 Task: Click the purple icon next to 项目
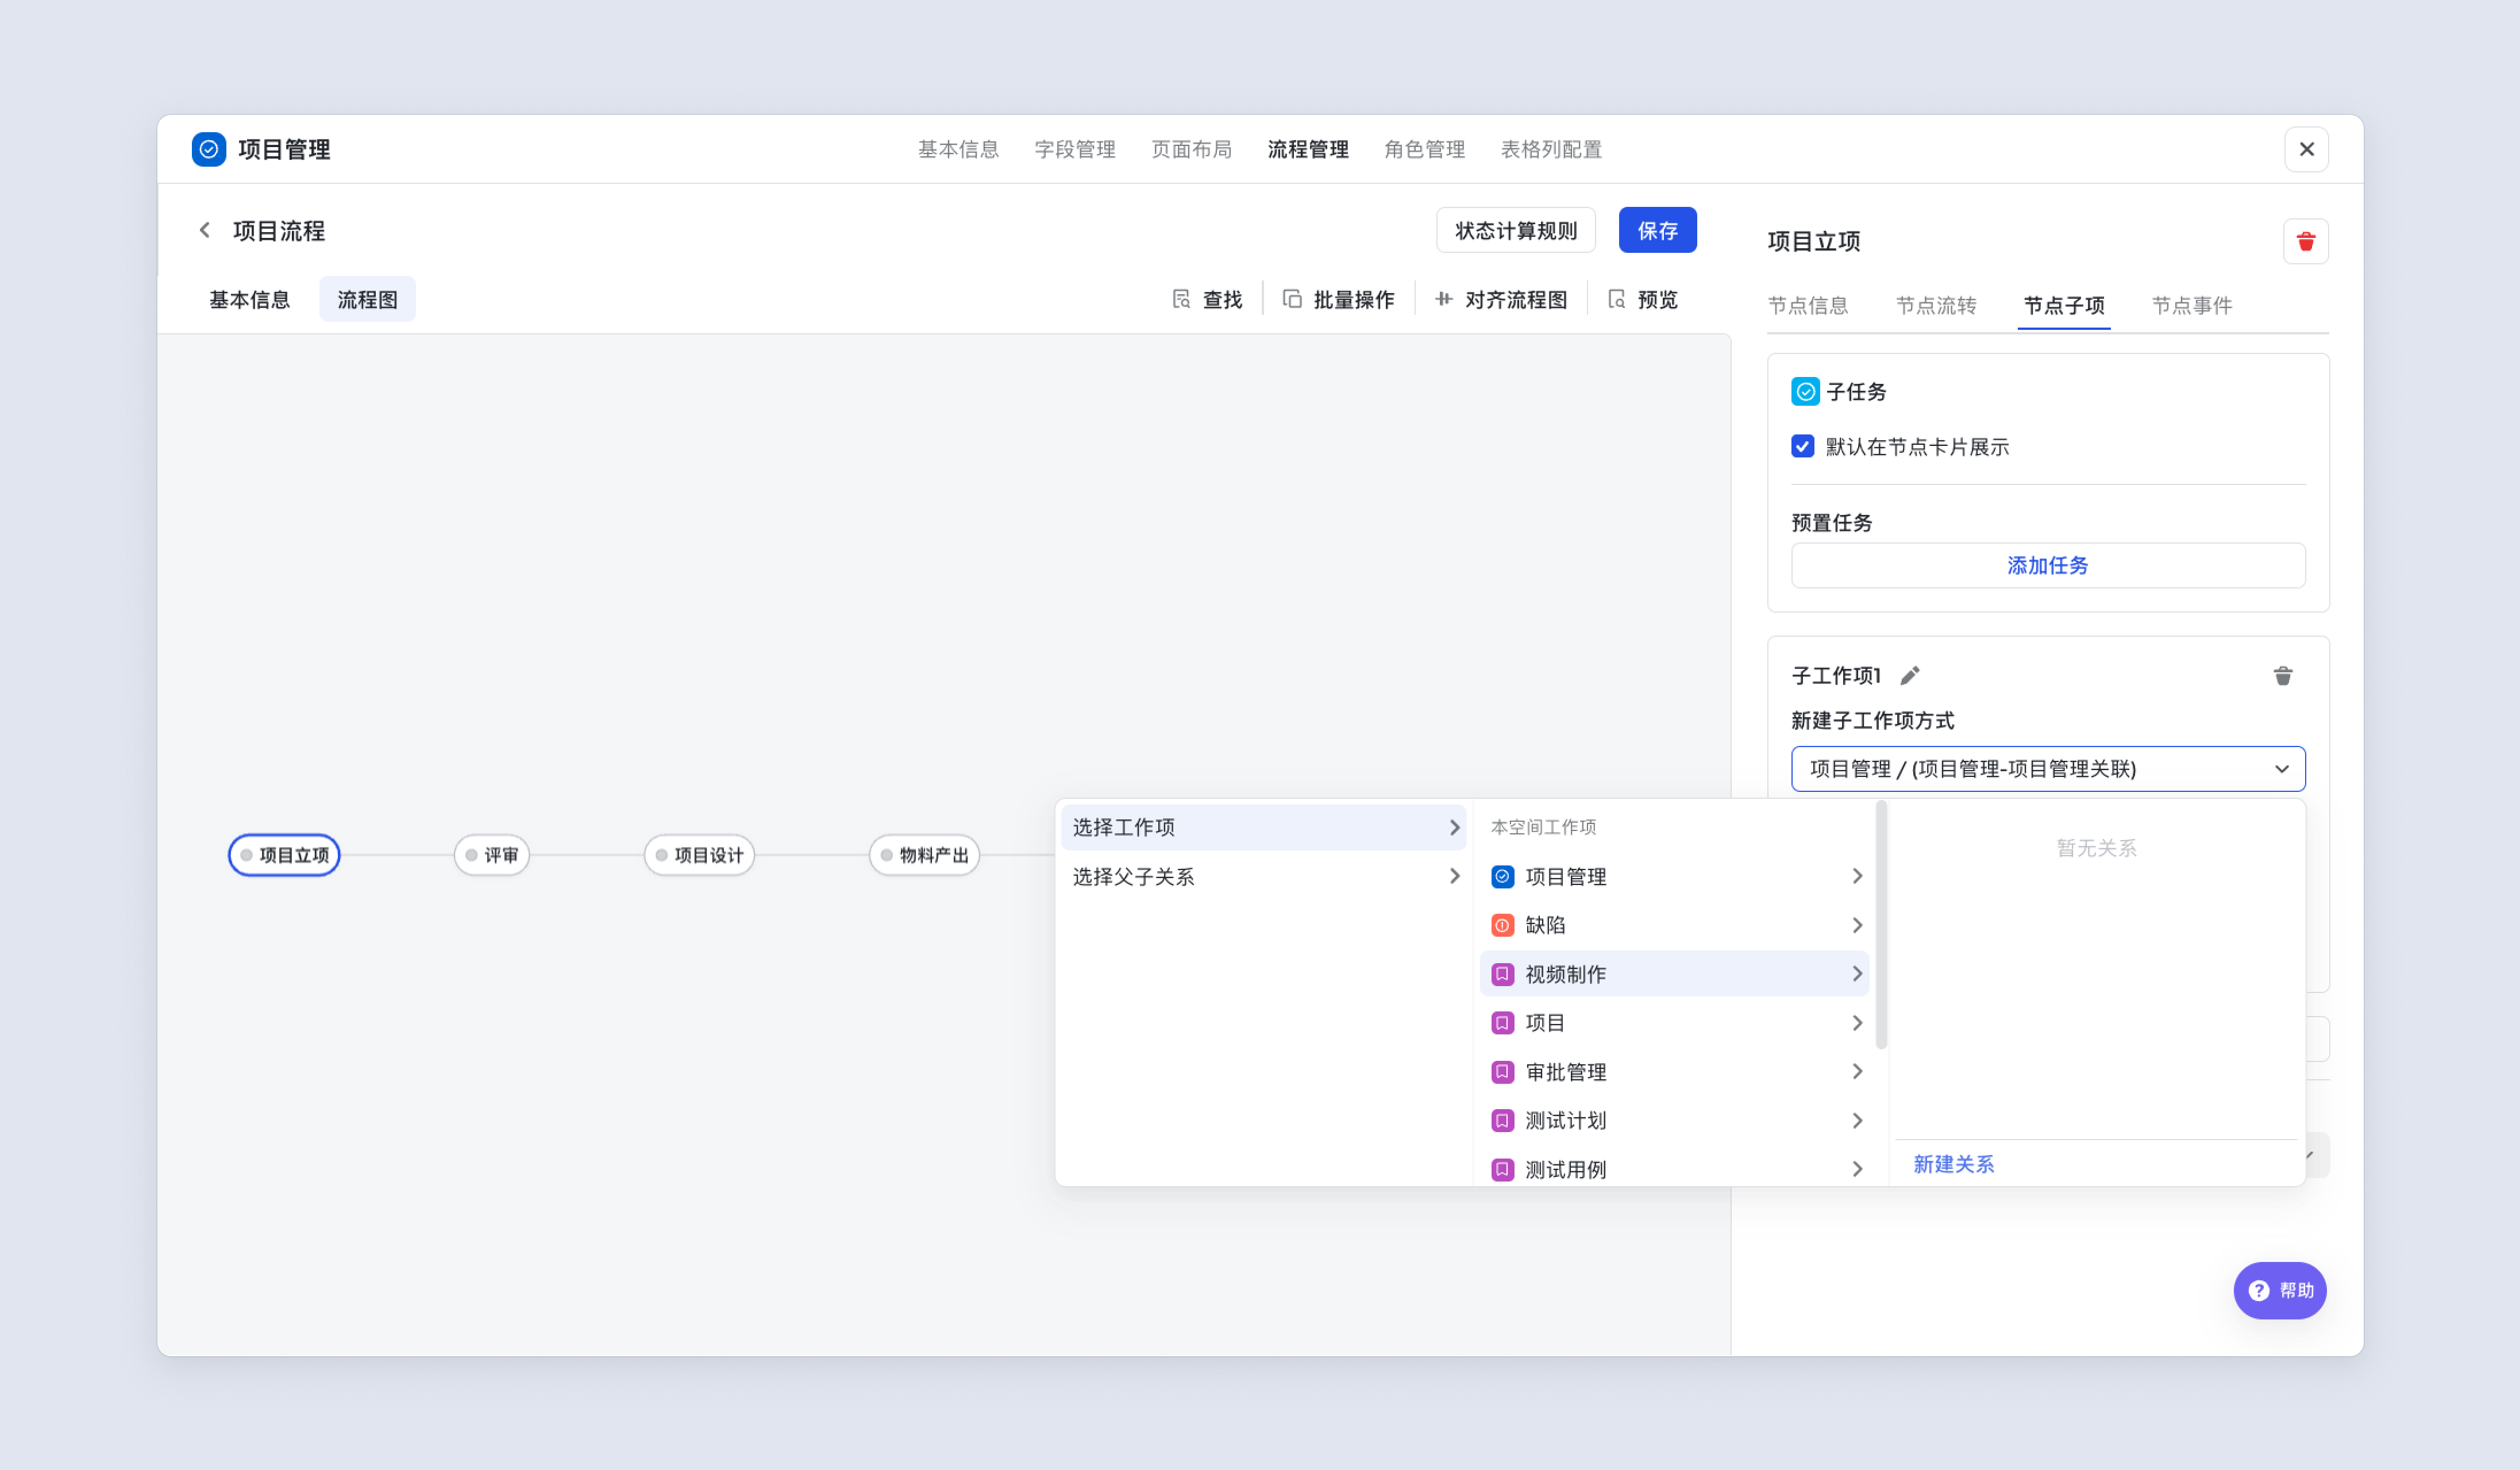pos(1502,1023)
